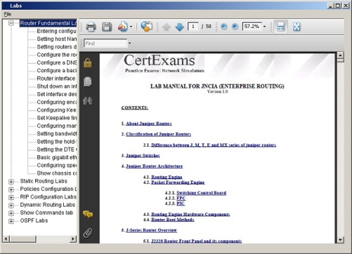Open Difference between J, M, T series link

[x=214, y=145]
